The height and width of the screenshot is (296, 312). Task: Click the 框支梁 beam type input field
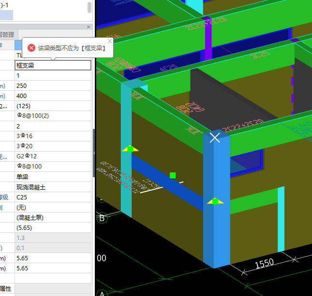(x=53, y=65)
